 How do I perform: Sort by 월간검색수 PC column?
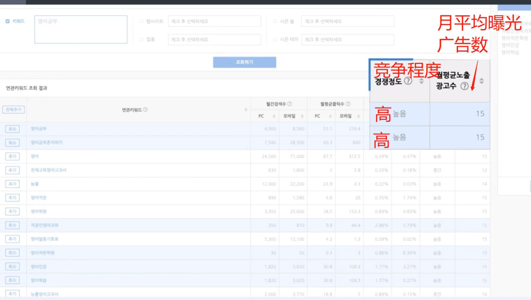pos(274,116)
